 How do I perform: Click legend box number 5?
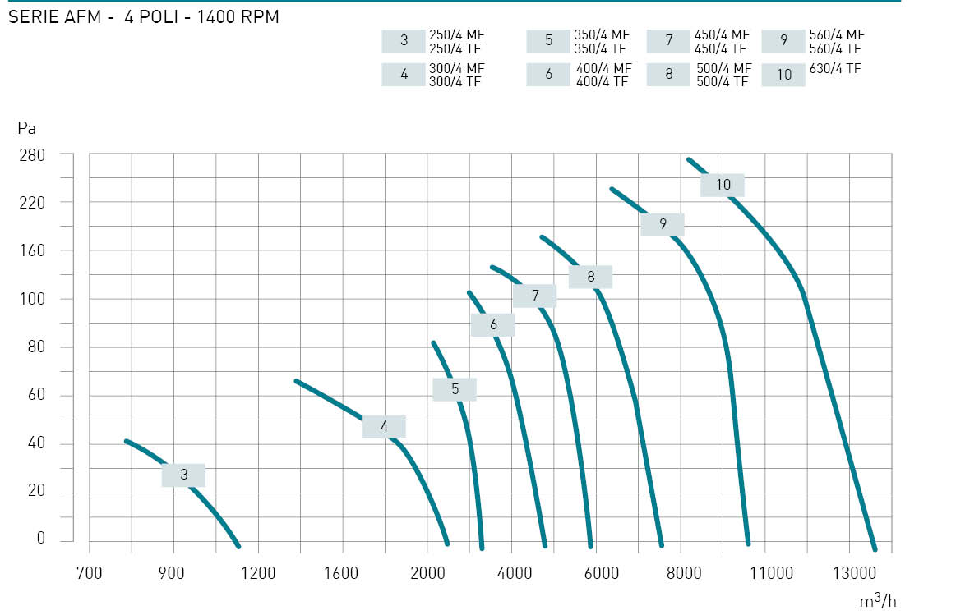point(548,41)
